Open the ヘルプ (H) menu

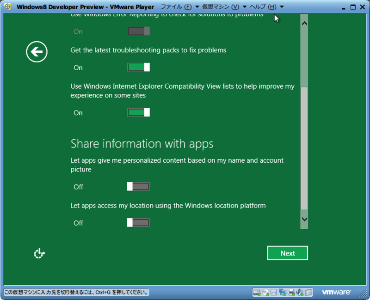point(263,7)
